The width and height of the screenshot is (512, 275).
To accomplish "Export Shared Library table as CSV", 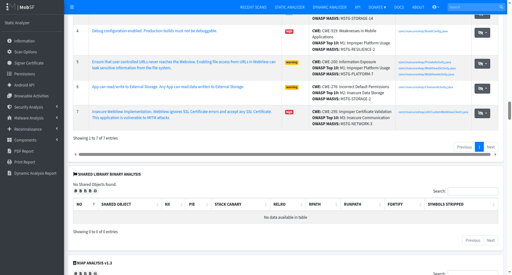I will [81, 191].
